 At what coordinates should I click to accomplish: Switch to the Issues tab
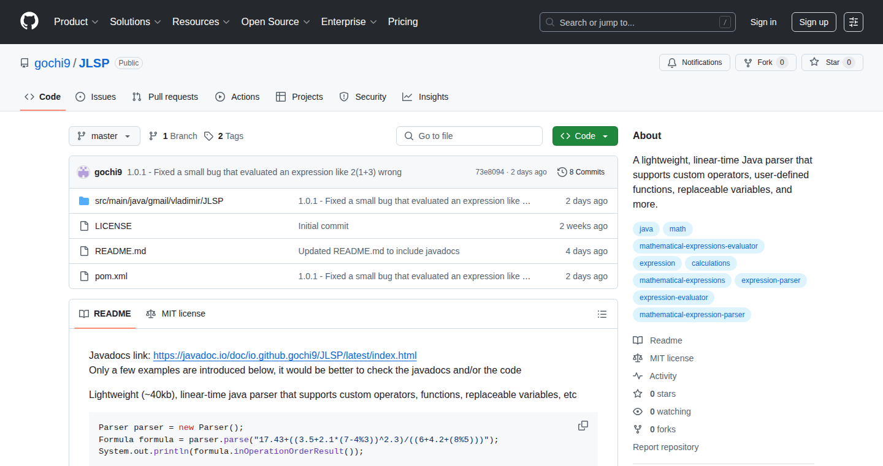coord(96,97)
